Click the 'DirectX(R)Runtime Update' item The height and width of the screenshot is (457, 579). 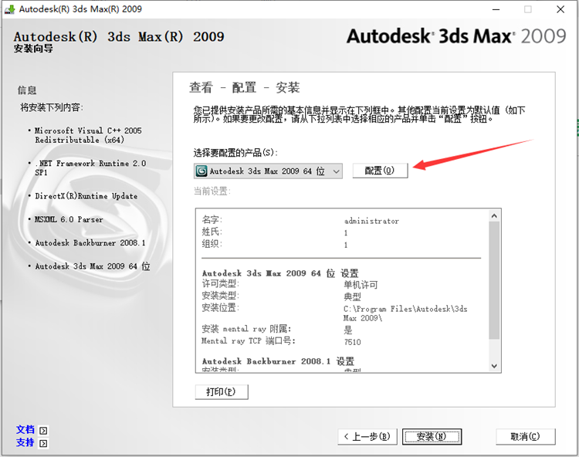pyautogui.click(x=86, y=196)
